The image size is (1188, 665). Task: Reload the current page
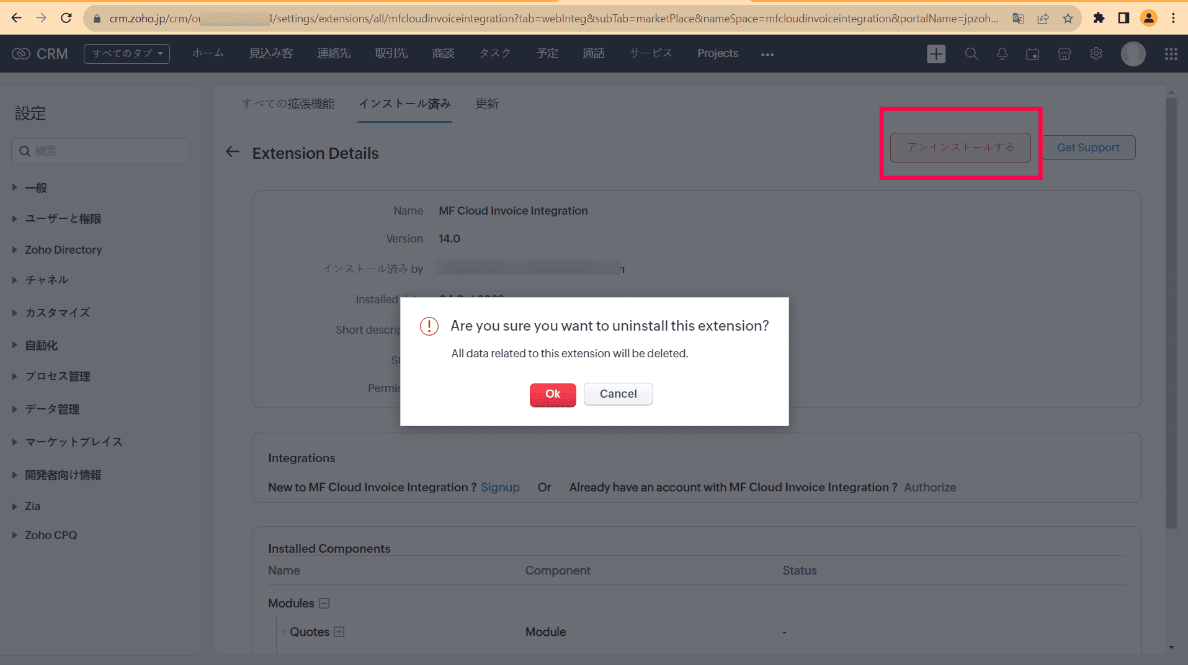pos(66,18)
